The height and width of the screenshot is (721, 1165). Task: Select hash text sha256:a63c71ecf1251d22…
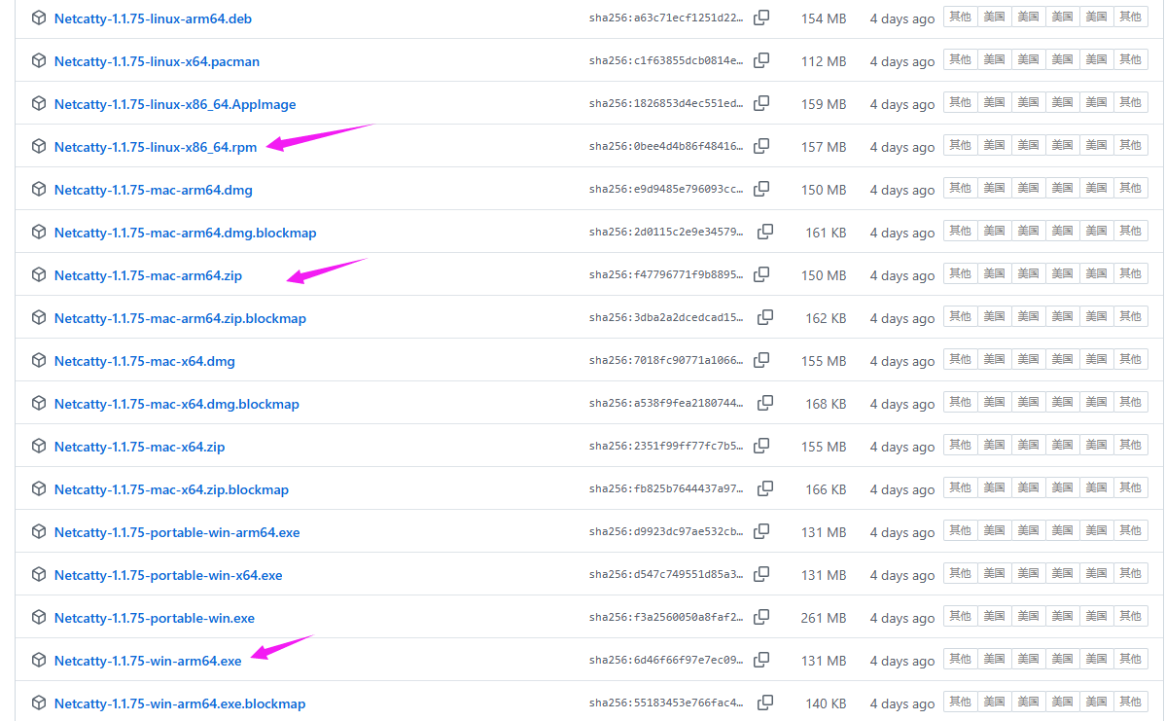pos(666,18)
